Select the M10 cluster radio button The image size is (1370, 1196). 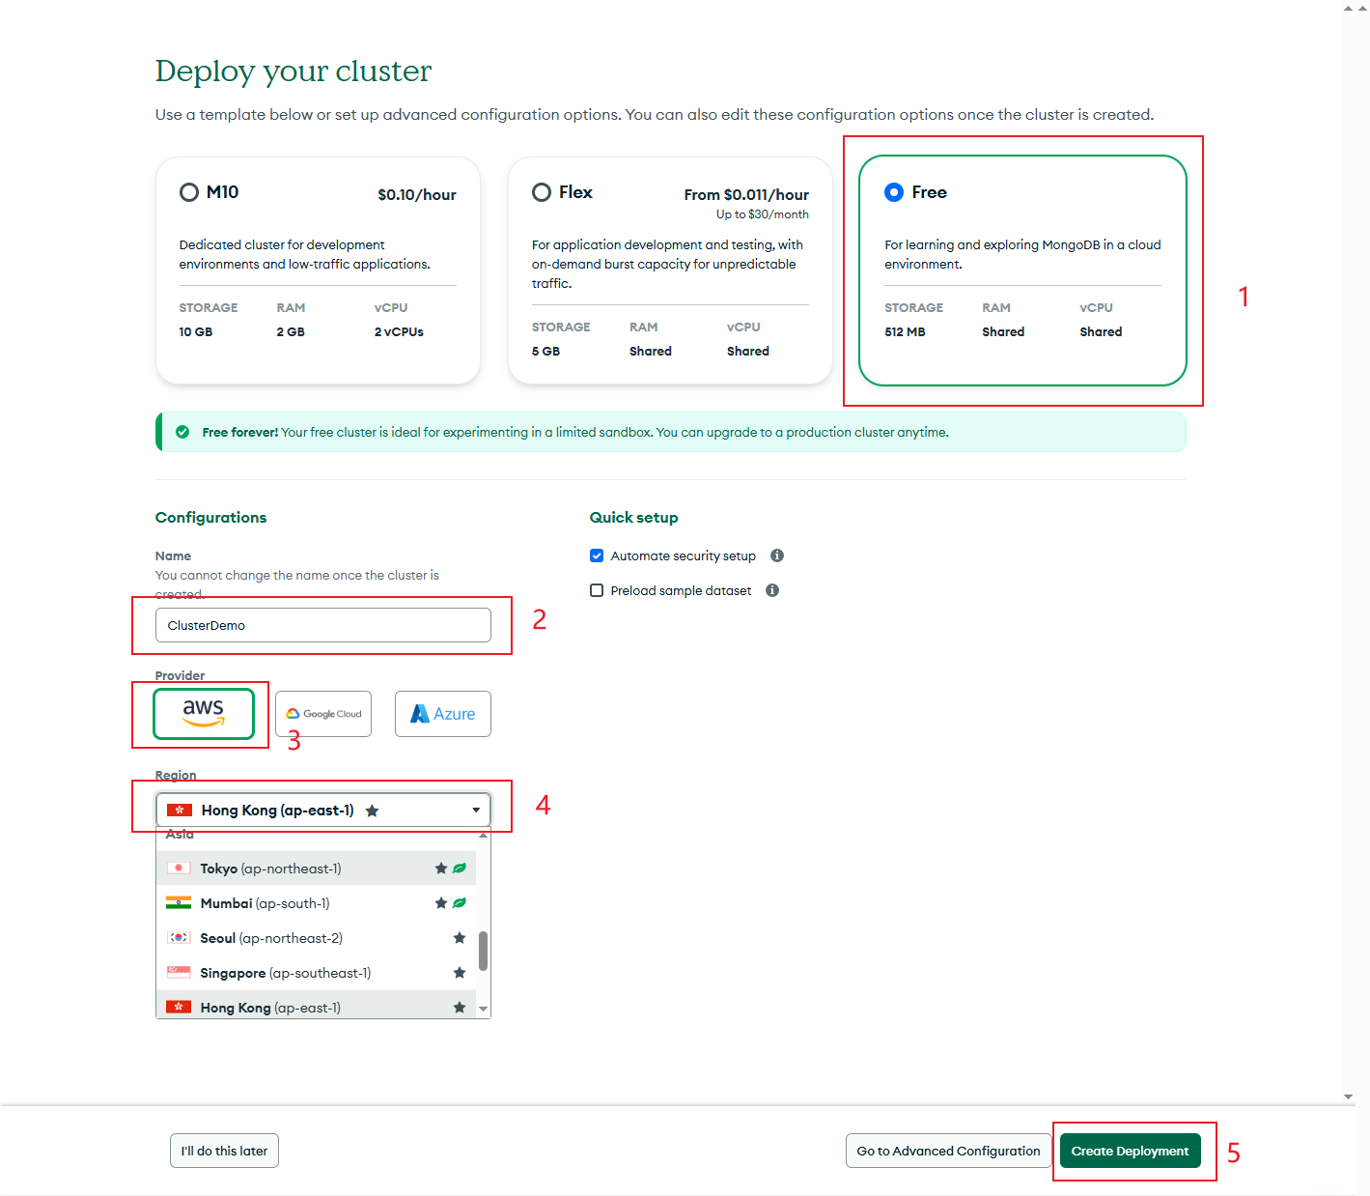coord(189,192)
